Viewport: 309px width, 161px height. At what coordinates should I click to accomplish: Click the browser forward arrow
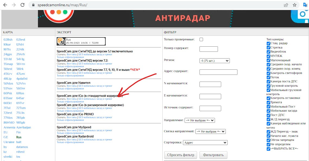coord(14,5)
